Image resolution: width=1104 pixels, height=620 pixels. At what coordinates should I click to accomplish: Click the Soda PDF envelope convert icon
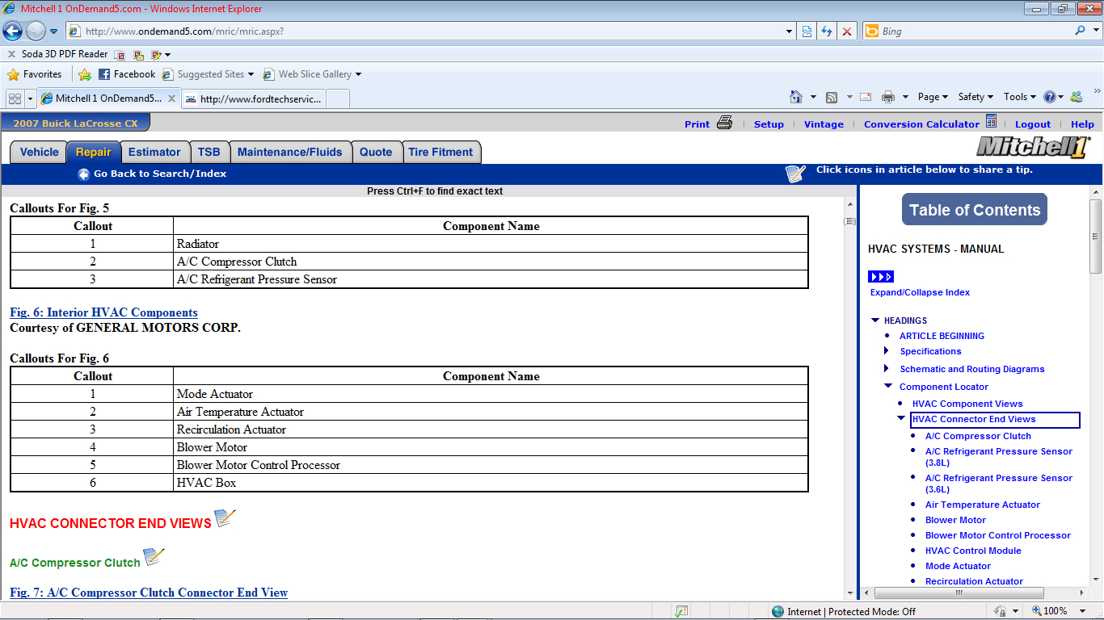[x=138, y=55]
